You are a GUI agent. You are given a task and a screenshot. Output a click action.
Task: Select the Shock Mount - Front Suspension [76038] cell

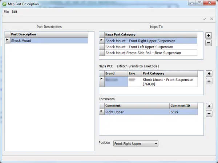click(x=169, y=82)
